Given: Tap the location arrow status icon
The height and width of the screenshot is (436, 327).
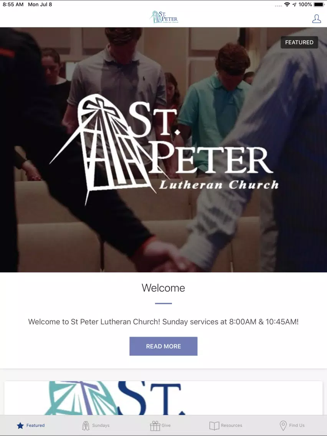Looking at the screenshot, I should (x=294, y=5).
